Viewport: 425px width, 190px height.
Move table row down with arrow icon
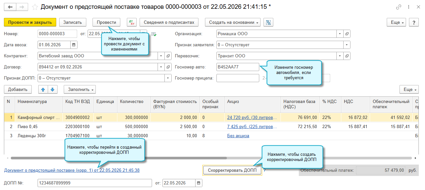click(x=52, y=89)
